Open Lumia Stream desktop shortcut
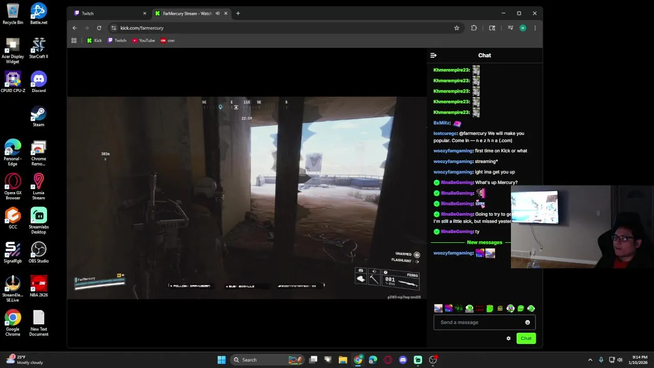The width and height of the screenshot is (654, 368). pyautogui.click(x=38, y=187)
